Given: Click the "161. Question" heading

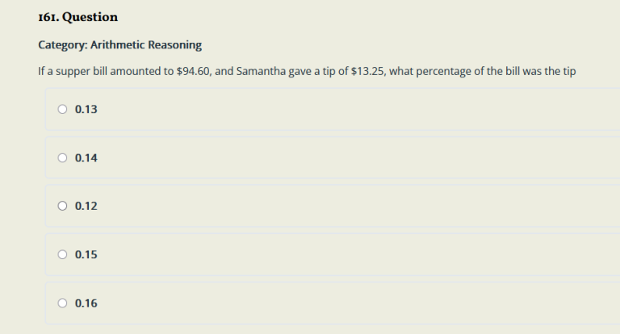Looking at the screenshot, I should tap(77, 17).
